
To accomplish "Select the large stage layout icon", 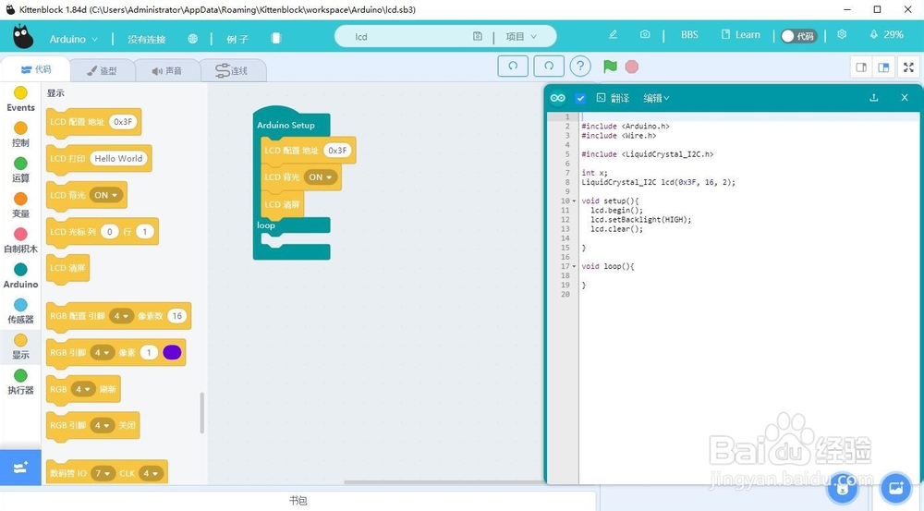I will (883, 67).
